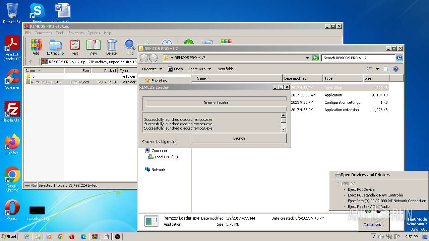Viewport: 429px width, 241px height.
Task: Click the refresh icon in Explorer address bar
Action: pyautogui.click(x=316, y=58)
